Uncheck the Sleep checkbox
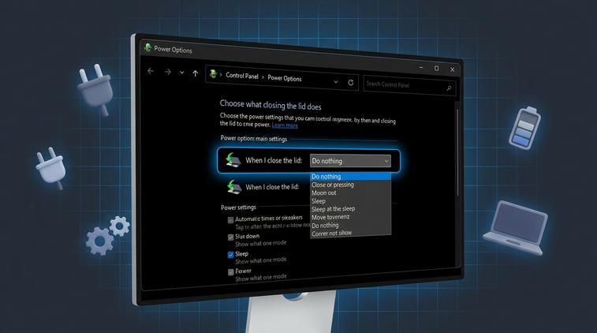This screenshot has width=597, height=333. (230, 255)
